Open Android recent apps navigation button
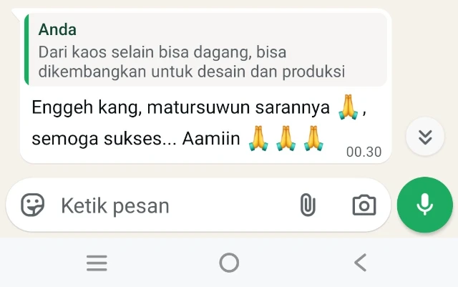The height and width of the screenshot is (287, 458). (97, 263)
